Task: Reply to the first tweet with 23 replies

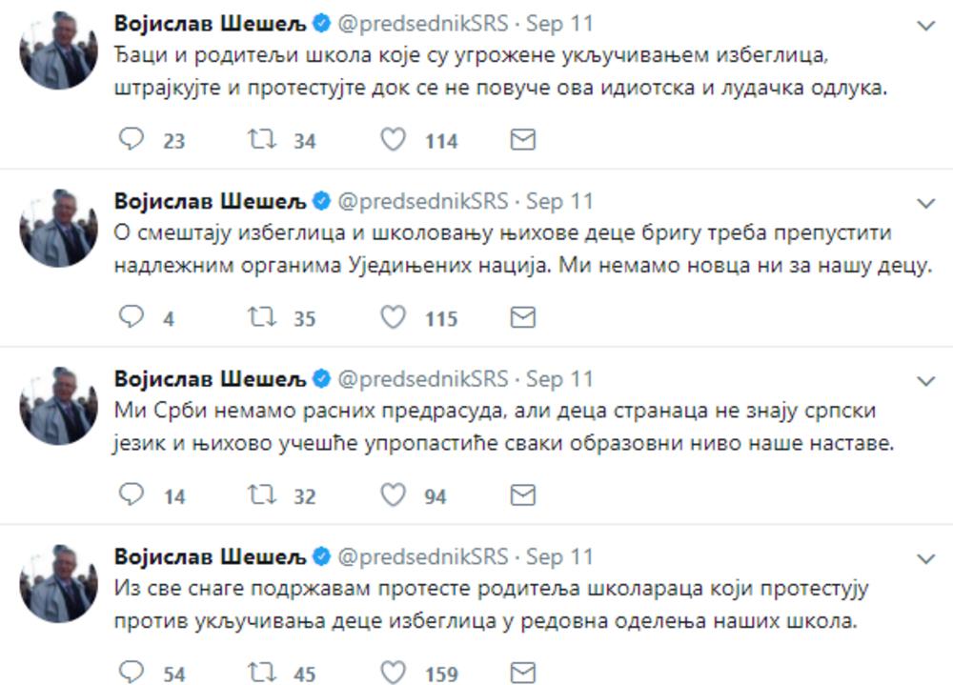Action: 130,140
